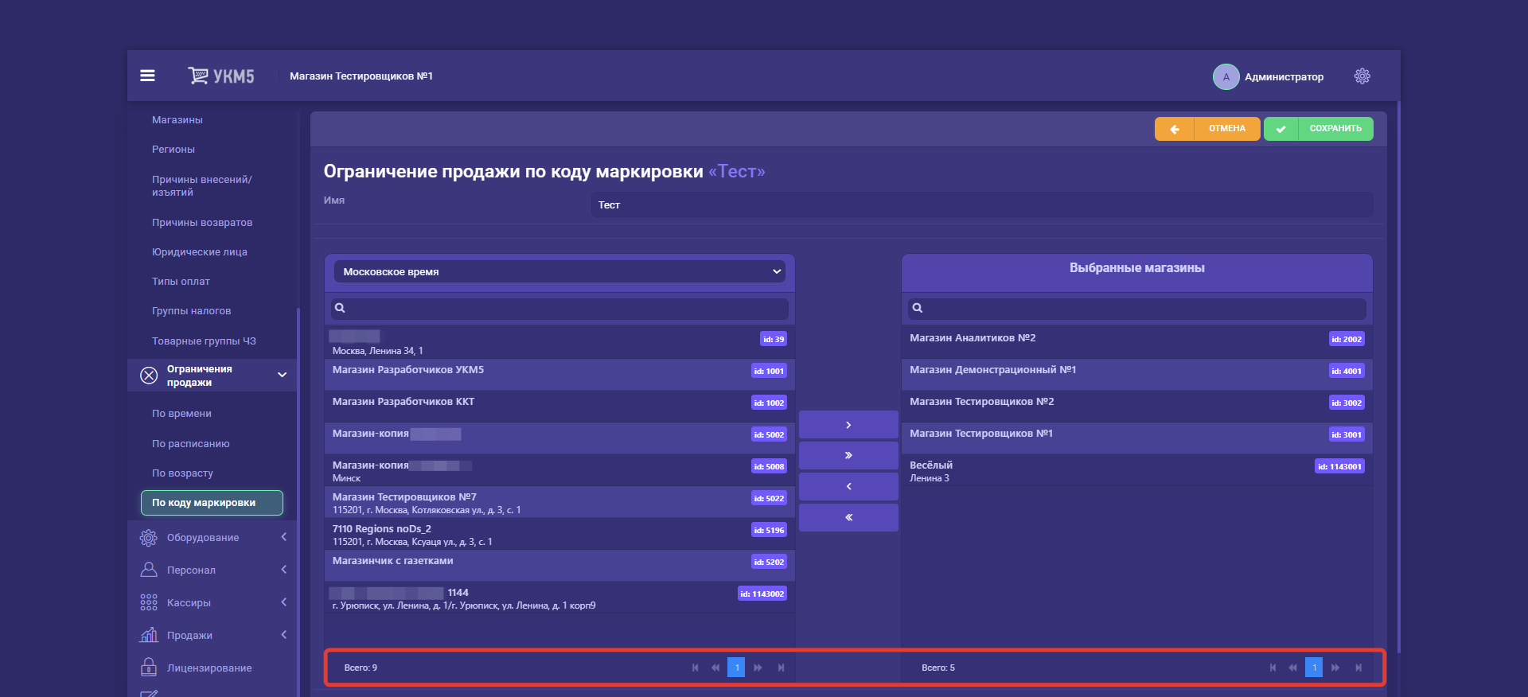The width and height of the screenshot is (1528, 697).
Task: Open the hamburger menu in header
Action: (147, 76)
